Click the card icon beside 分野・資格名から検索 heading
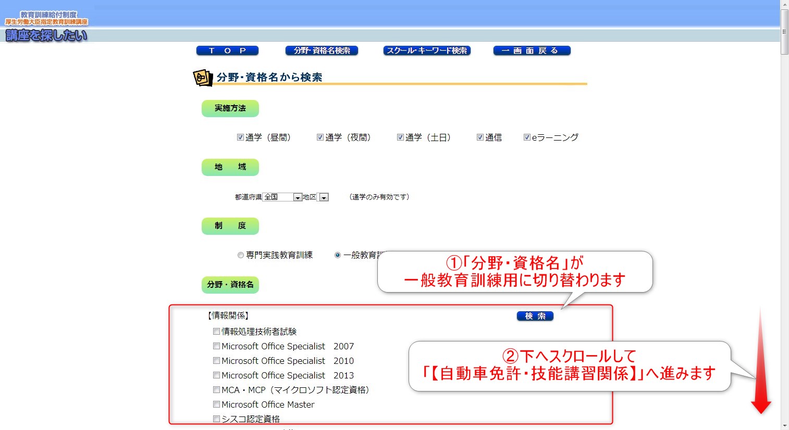789x430 pixels. [202, 78]
